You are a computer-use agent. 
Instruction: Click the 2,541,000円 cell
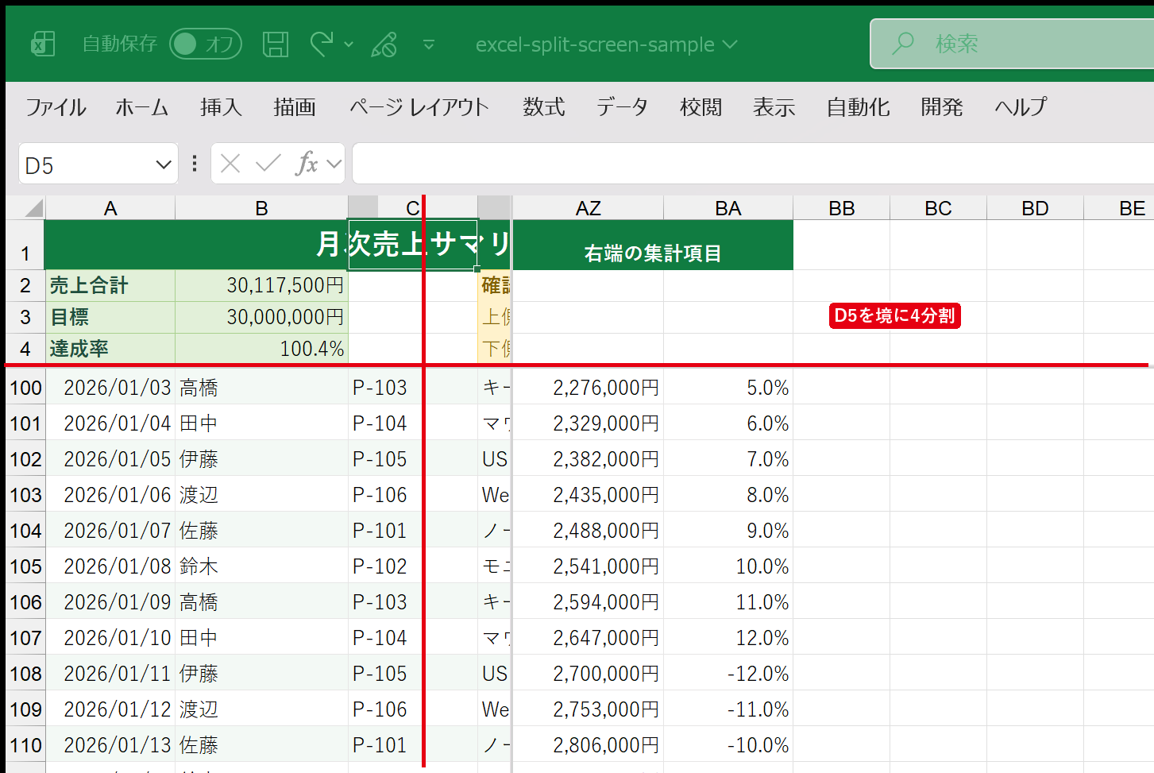click(589, 566)
